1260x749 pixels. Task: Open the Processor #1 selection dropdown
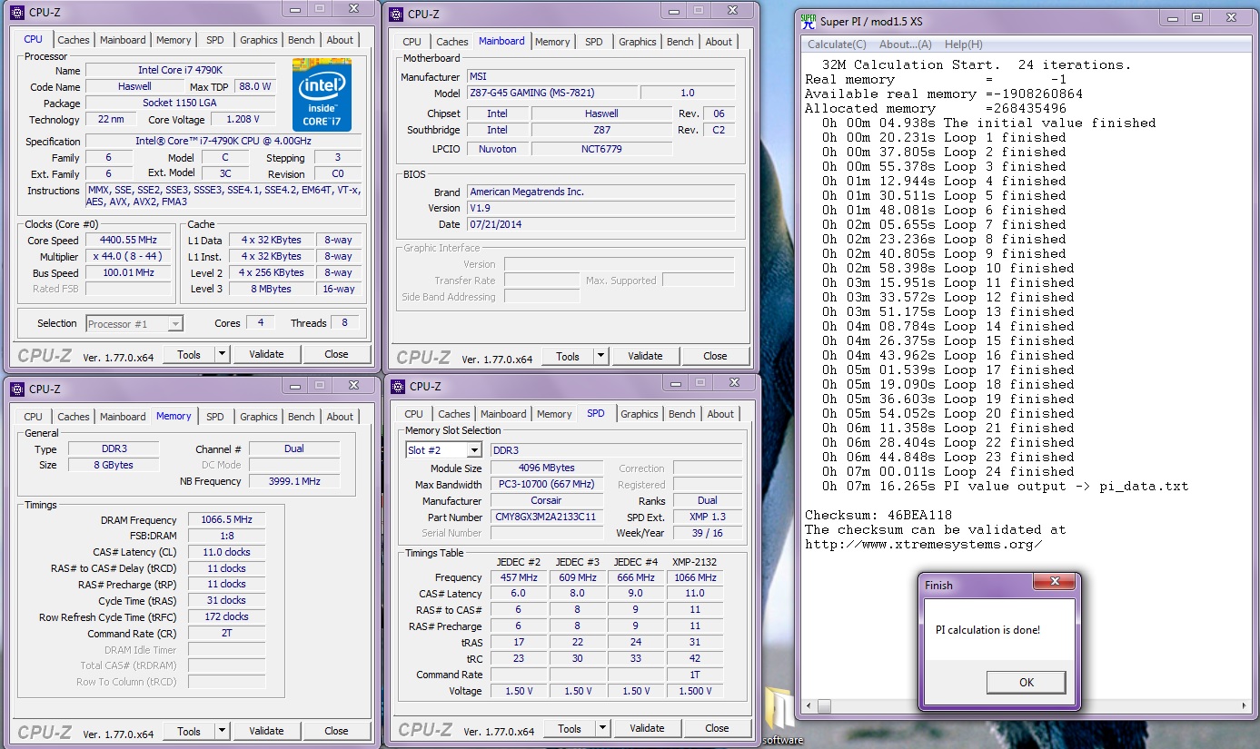point(134,324)
